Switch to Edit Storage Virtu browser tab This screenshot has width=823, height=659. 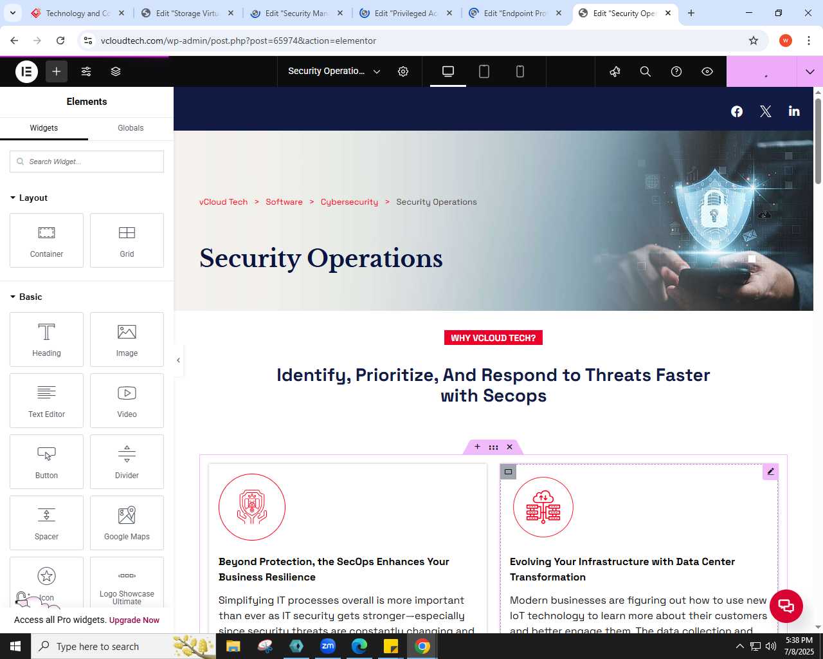coord(187,13)
